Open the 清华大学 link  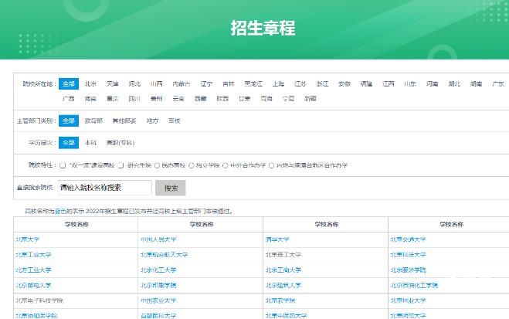276,239
